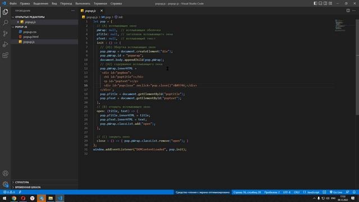Click the feedback icon in status bar

pos(348,192)
